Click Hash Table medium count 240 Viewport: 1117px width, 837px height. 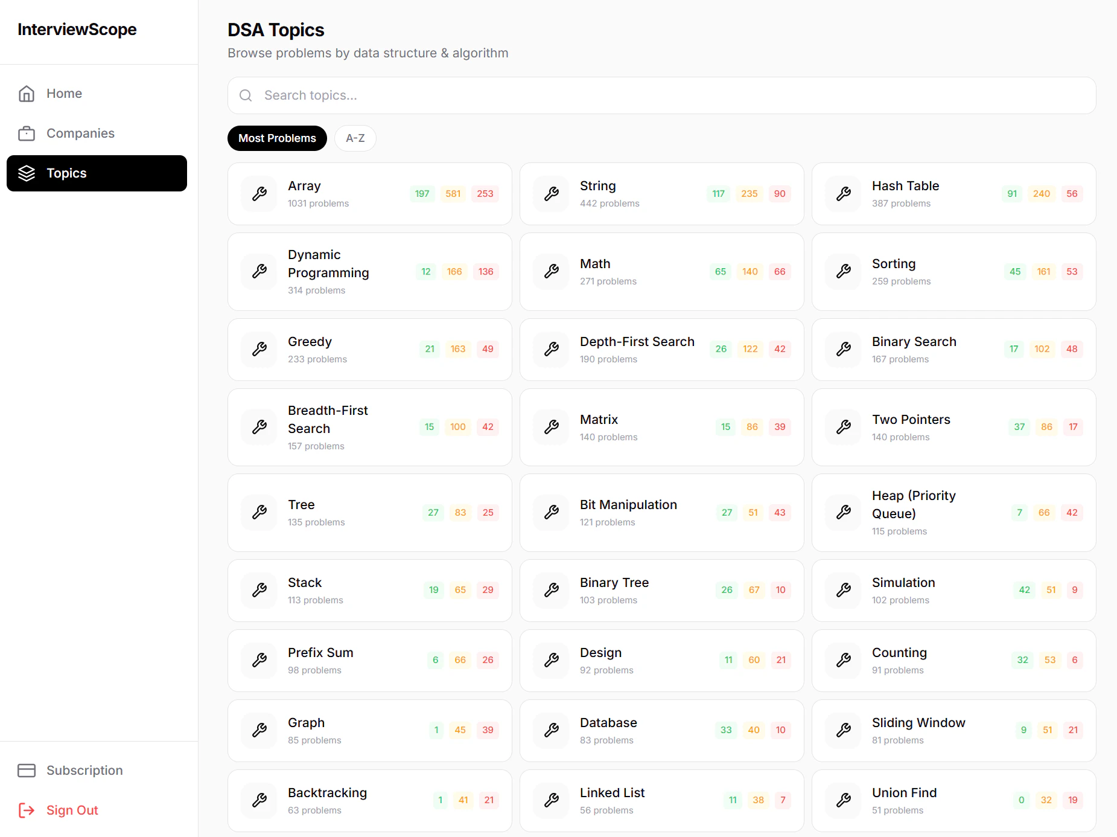pyautogui.click(x=1042, y=194)
